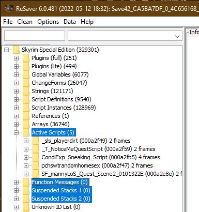Select SF_mannyLoS_Quest_Scene2_0101322E row
Image resolution: width=199 pixels, height=212 pixels.
pyautogui.click(x=112, y=174)
